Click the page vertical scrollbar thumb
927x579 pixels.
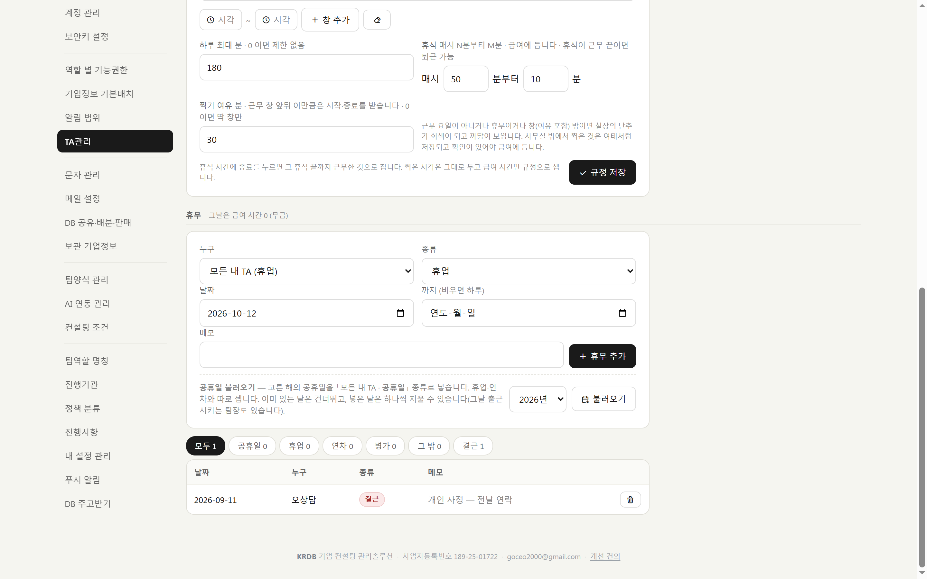point(922,427)
